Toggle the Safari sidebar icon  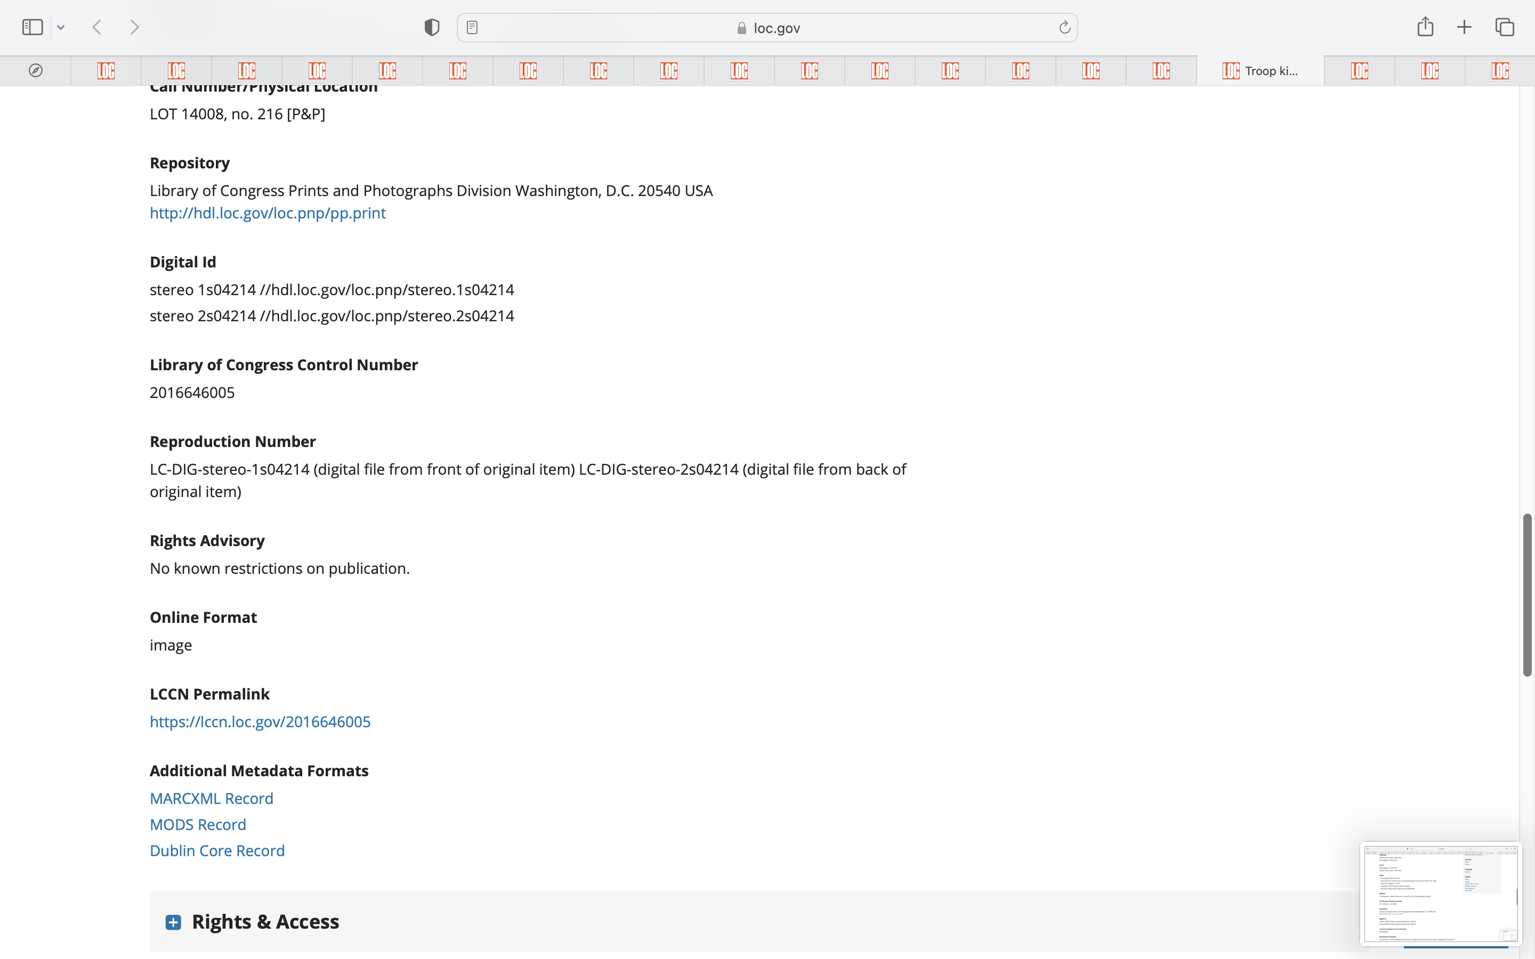coord(33,27)
